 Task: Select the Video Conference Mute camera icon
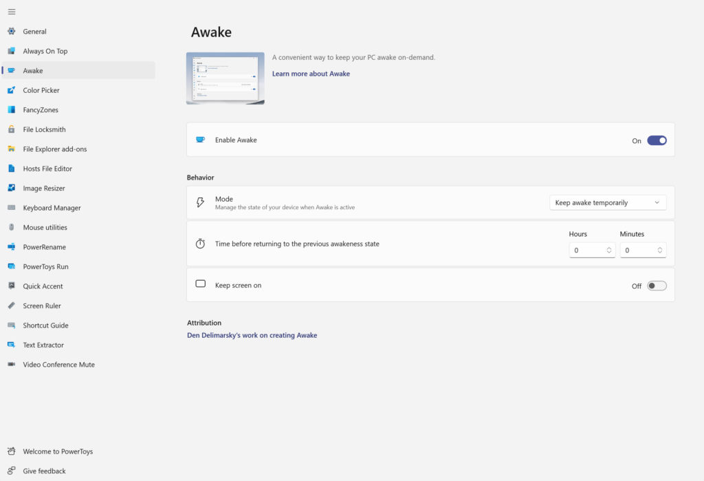[11, 365]
